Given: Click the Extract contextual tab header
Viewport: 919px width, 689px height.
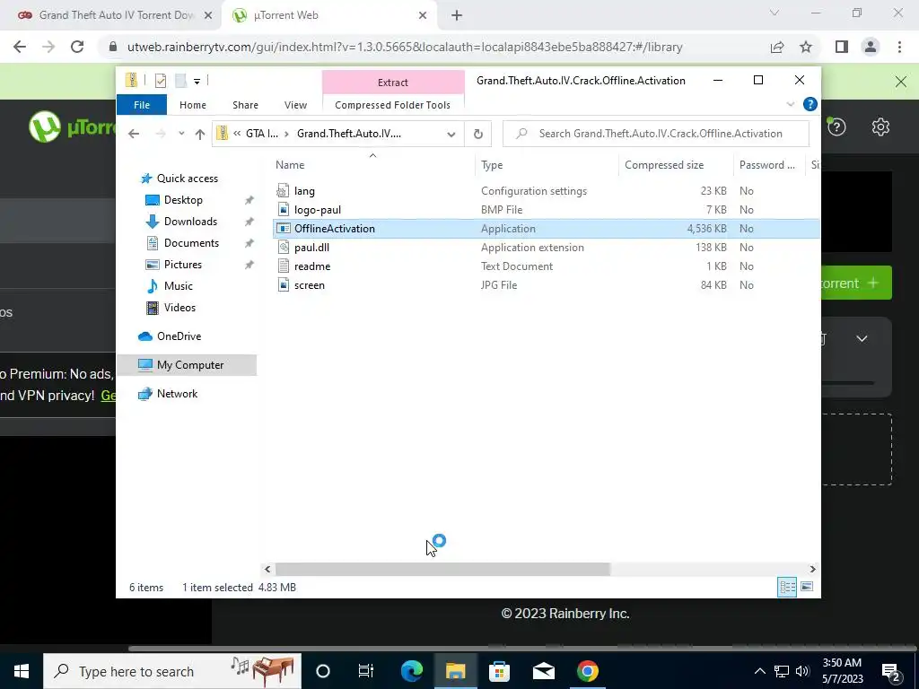Looking at the screenshot, I should (393, 83).
